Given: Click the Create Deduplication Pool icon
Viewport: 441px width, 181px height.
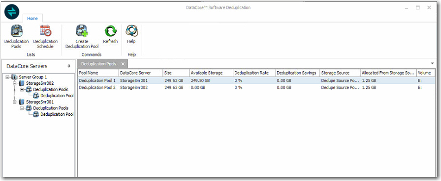Looking at the screenshot, I should (82, 31).
